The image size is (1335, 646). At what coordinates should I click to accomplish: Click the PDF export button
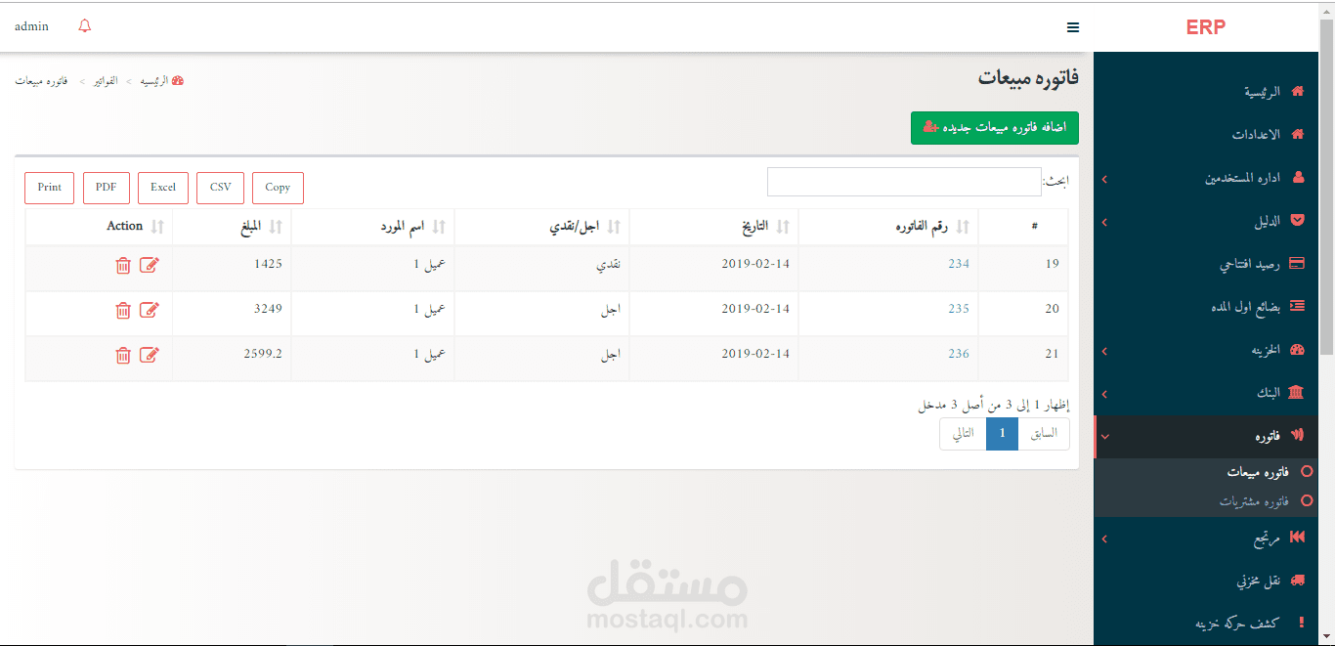pos(107,188)
